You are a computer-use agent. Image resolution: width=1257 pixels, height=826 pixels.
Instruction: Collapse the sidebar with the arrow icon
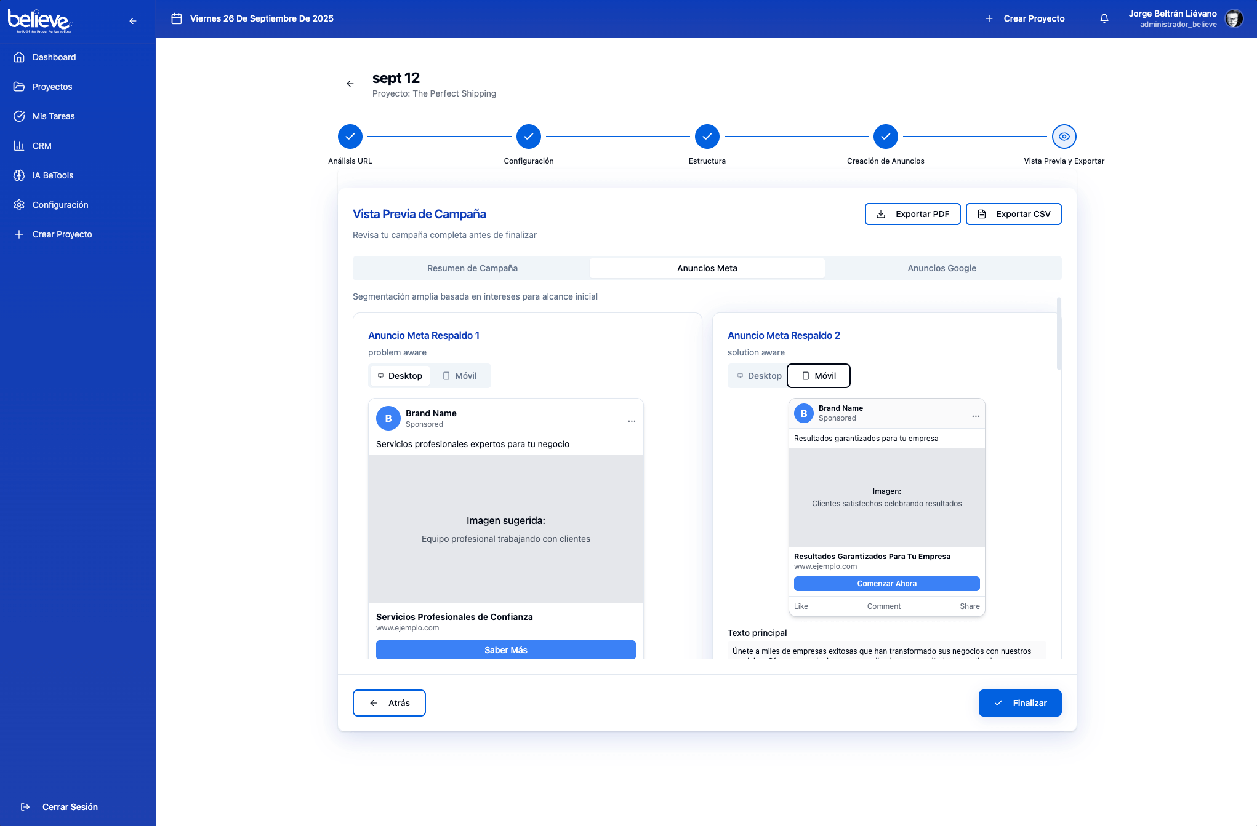pyautogui.click(x=132, y=21)
